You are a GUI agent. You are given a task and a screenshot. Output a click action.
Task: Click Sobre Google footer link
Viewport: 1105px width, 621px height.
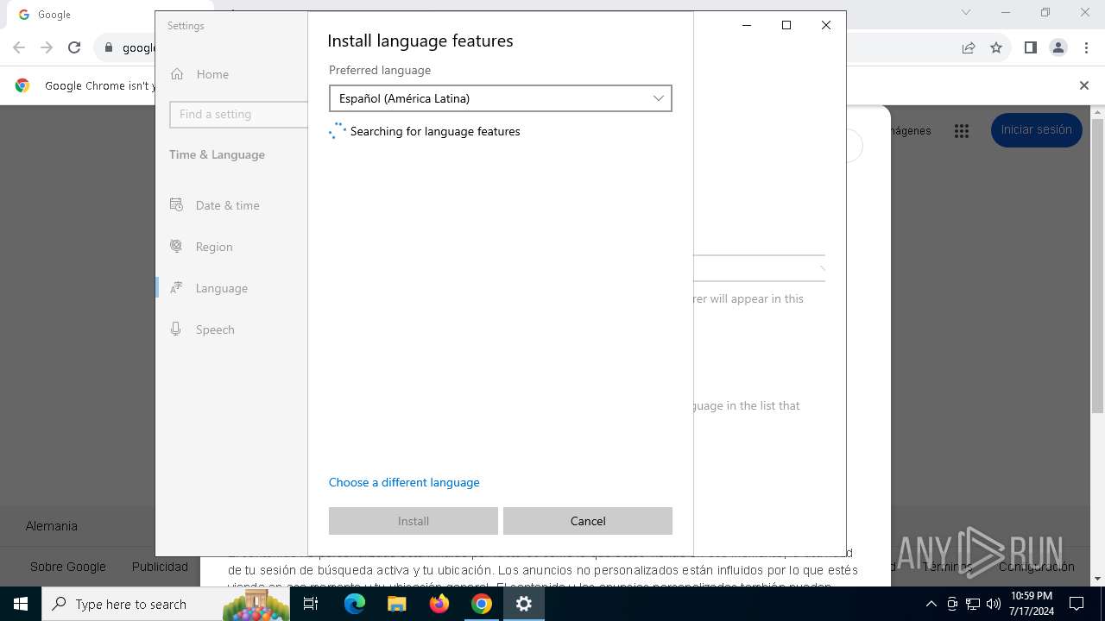tap(68, 567)
